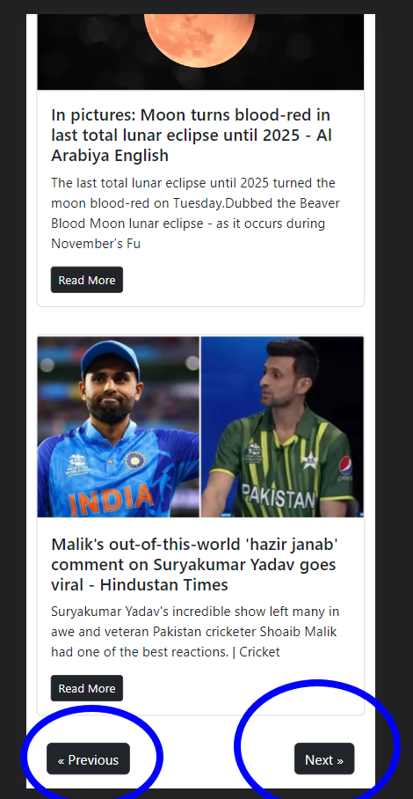Go to the Previous page

coord(89,759)
